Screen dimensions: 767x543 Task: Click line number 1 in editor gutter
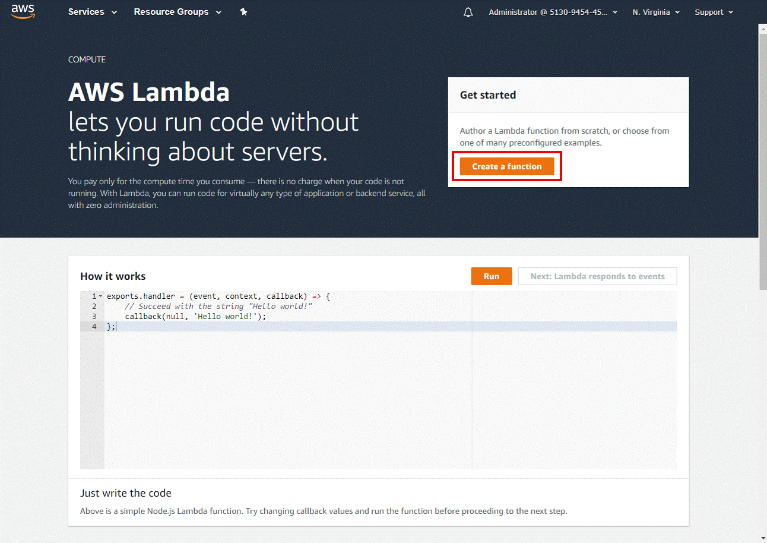pyautogui.click(x=94, y=296)
